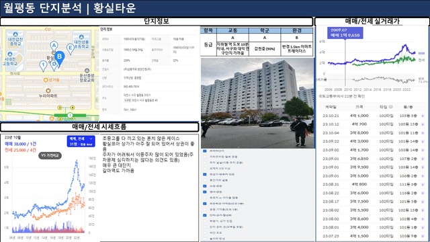This screenshot has height=242, width=430.
Task: Click the 매매/전세 실거래가 section heading
Action: [x=372, y=21]
